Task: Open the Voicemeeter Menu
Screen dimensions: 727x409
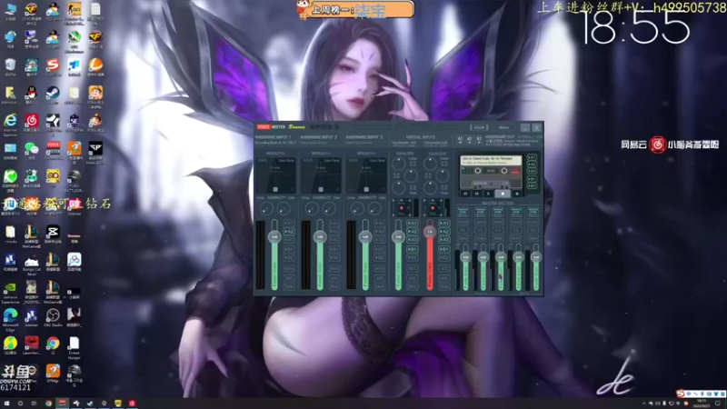Action: pyautogui.click(x=503, y=127)
